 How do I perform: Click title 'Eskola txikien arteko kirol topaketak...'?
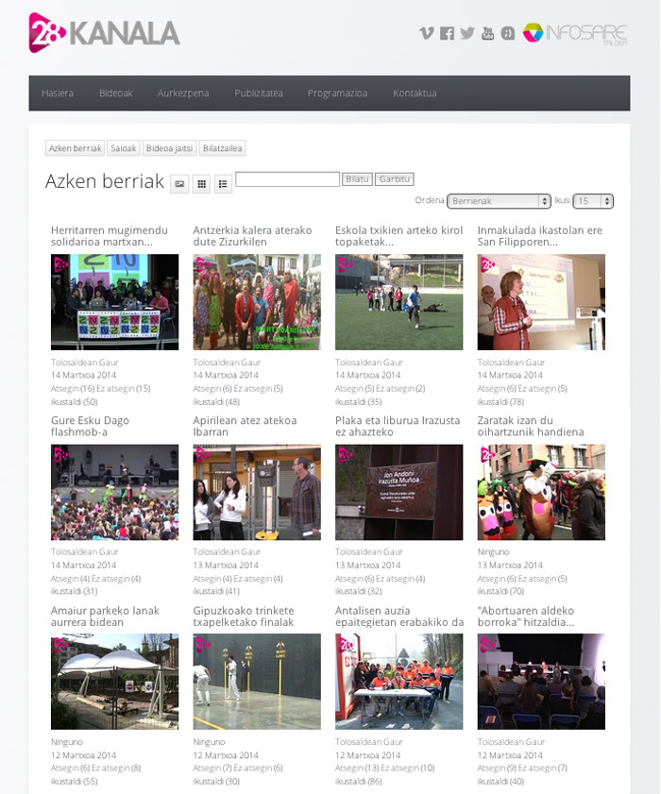coord(399,236)
